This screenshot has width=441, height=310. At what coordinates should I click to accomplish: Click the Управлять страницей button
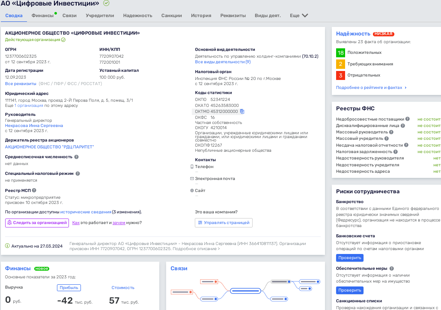[x=223, y=223]
